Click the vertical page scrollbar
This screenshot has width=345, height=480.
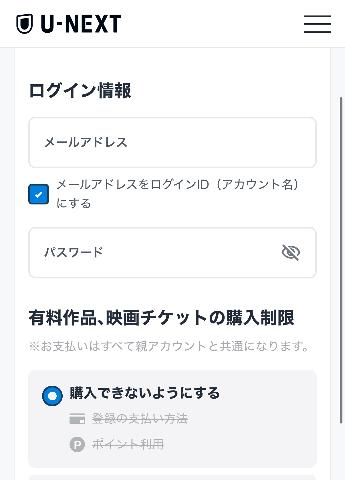click(341, 260)
